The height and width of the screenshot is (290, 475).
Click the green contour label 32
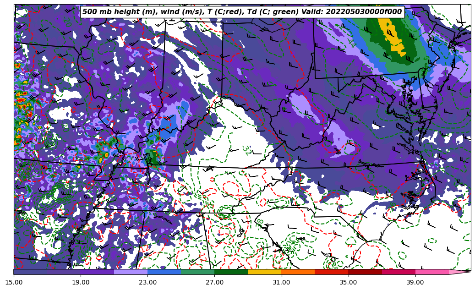[x=246, y=150]
